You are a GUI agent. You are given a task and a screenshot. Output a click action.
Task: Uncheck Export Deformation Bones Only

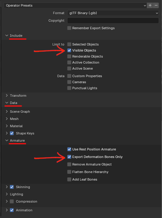click(69, 157)
